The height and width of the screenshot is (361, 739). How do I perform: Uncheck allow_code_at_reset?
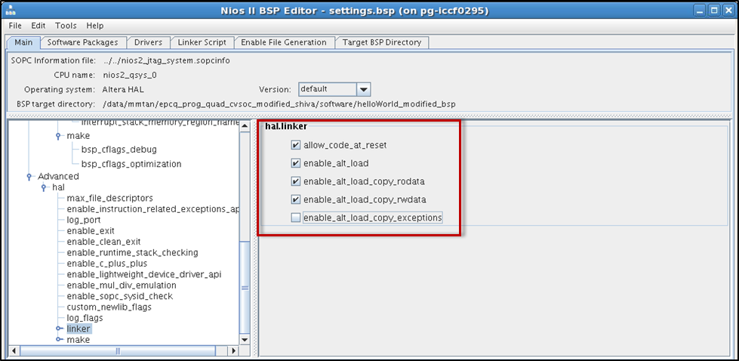coord(295,146)
